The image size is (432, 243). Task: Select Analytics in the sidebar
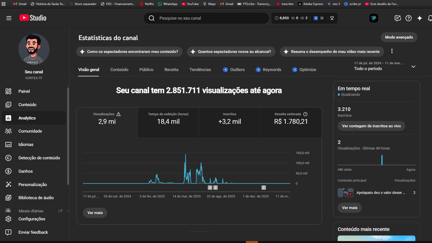click(x=34, y=118)
